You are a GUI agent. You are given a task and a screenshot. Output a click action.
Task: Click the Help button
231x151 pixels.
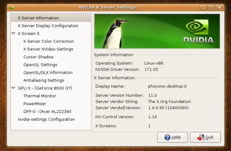click(x=172, y=137)
